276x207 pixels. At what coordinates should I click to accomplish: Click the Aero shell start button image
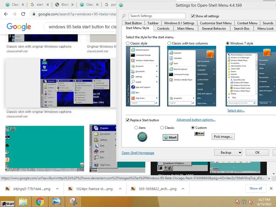pyautogui.click(x=142, y=137)
